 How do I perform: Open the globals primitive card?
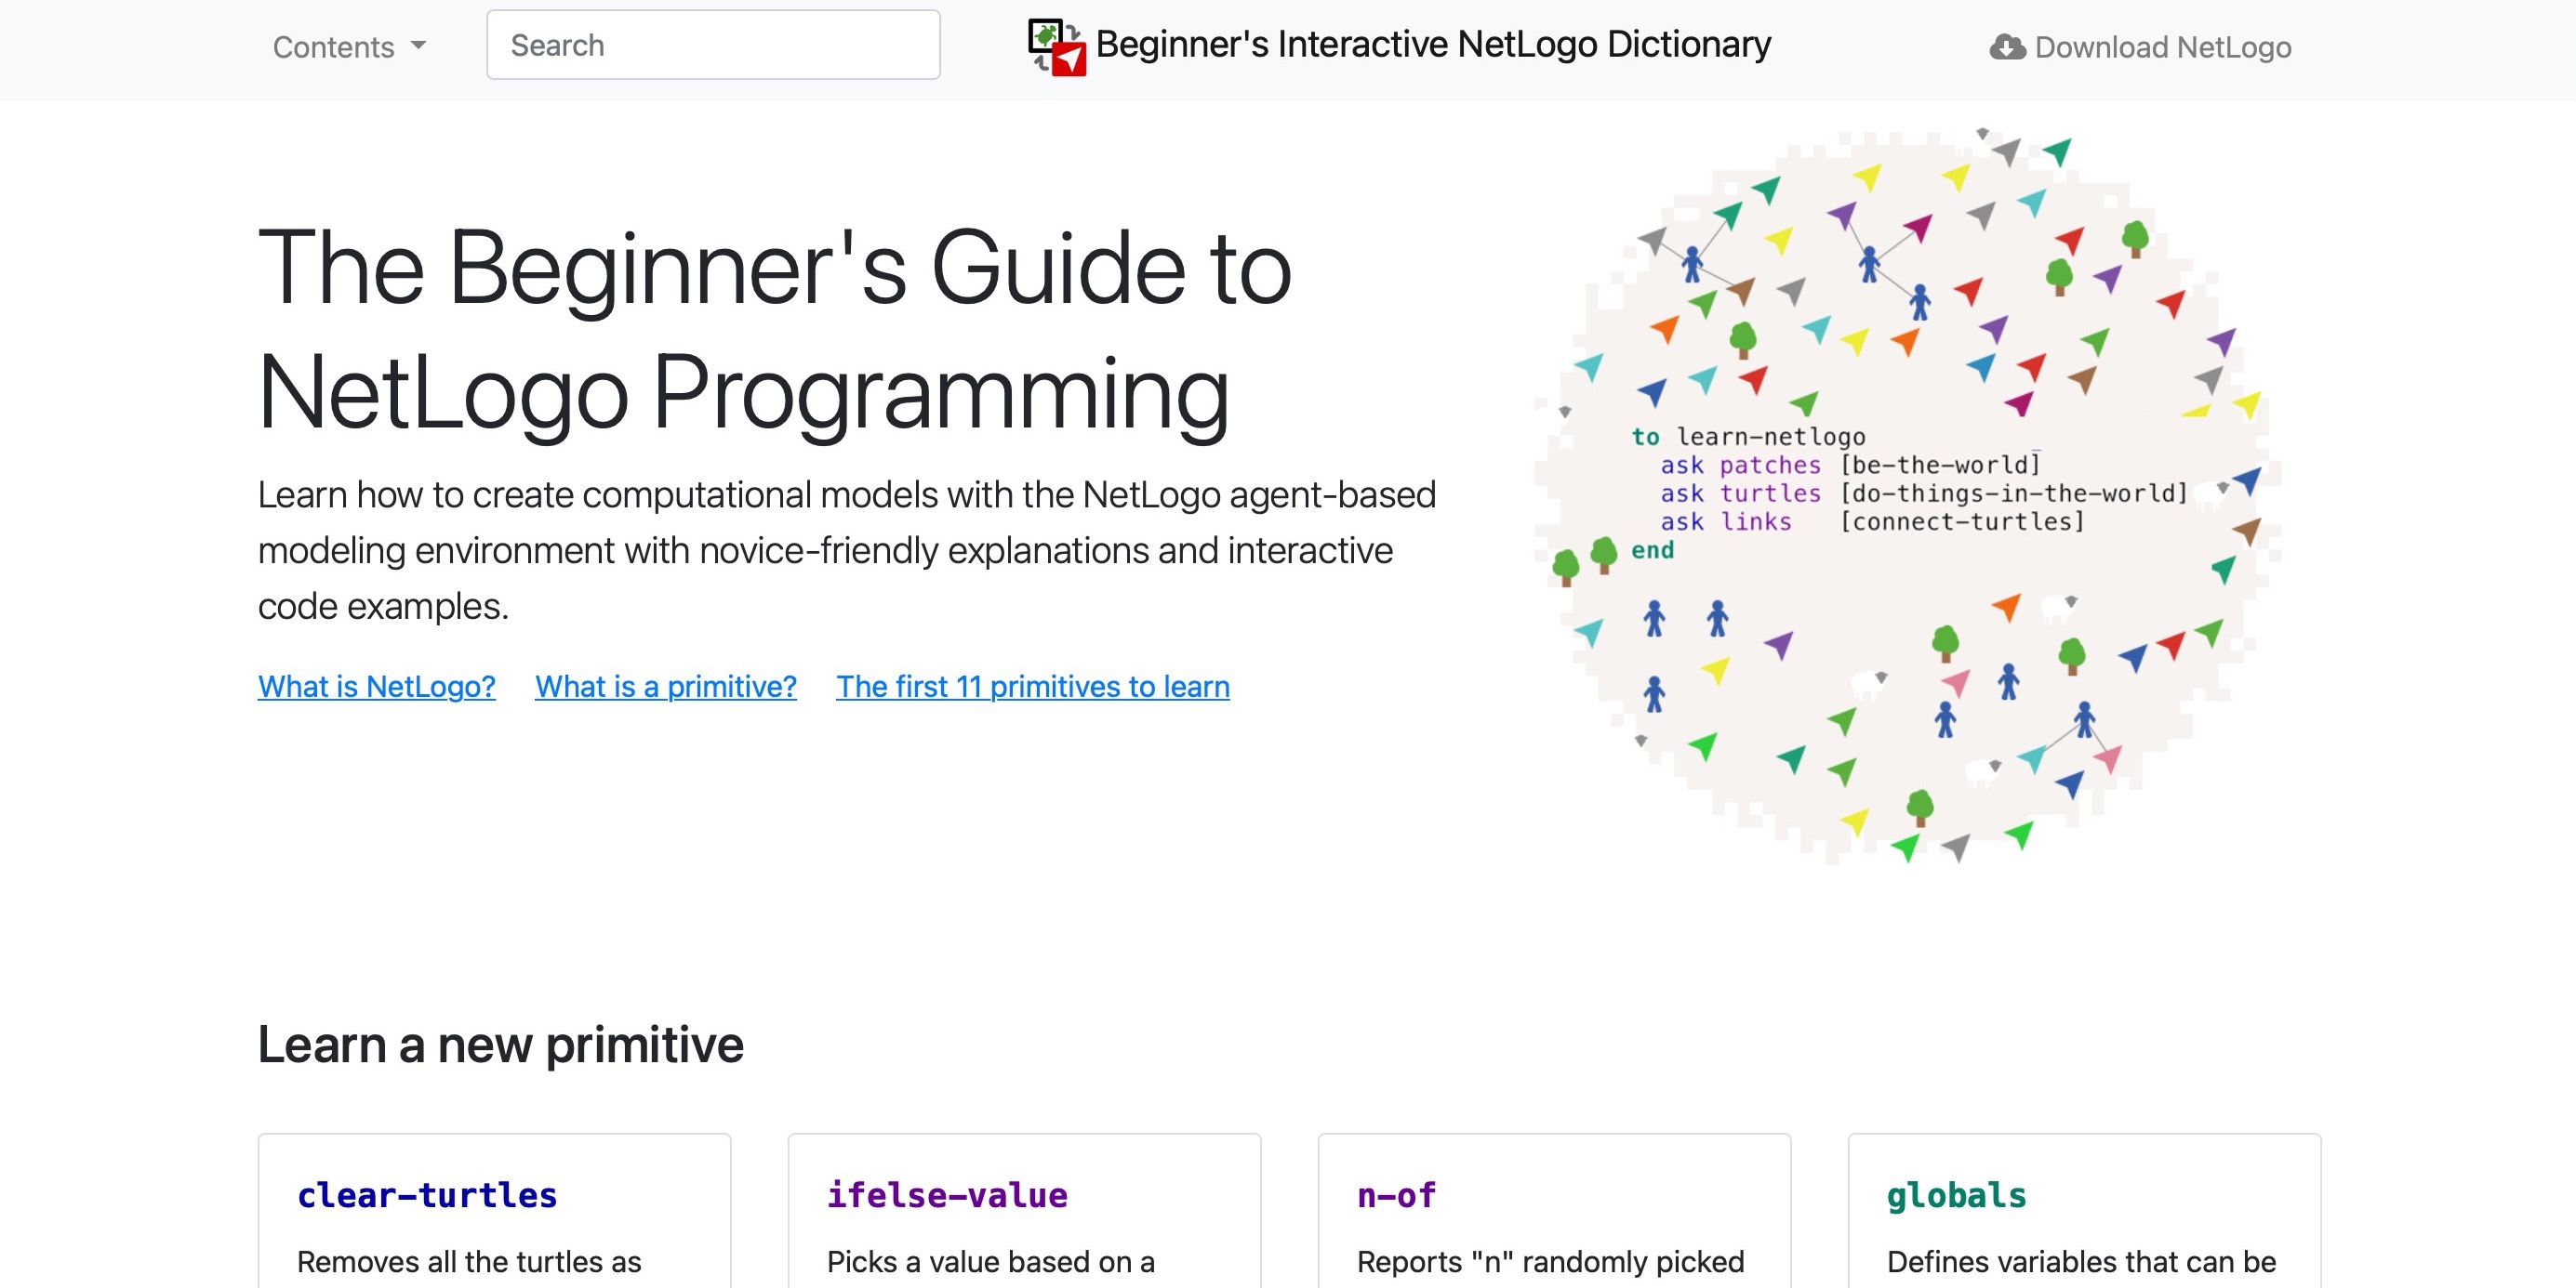(x=1955, y=1195)
